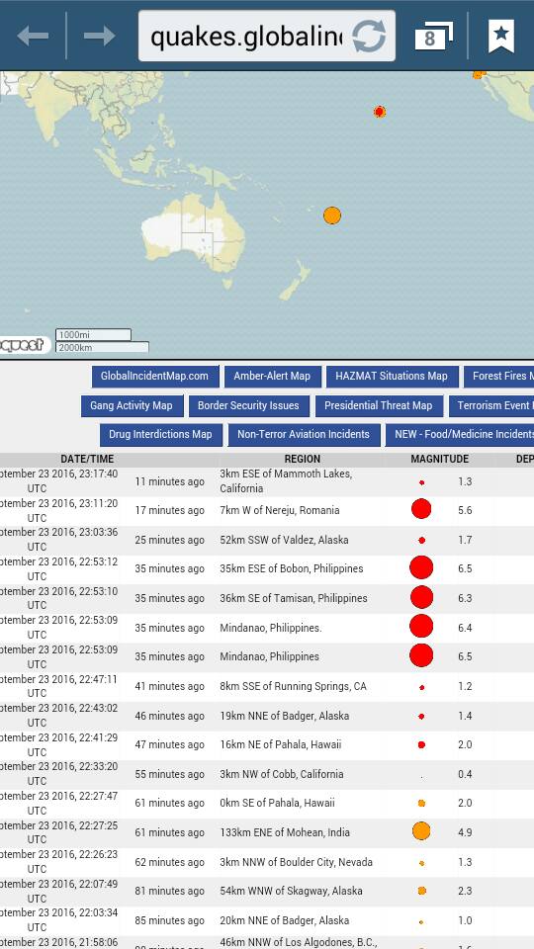Click the '11 minutes ago' time cell
The image size is (534, 949).
[x=169, y=481]
